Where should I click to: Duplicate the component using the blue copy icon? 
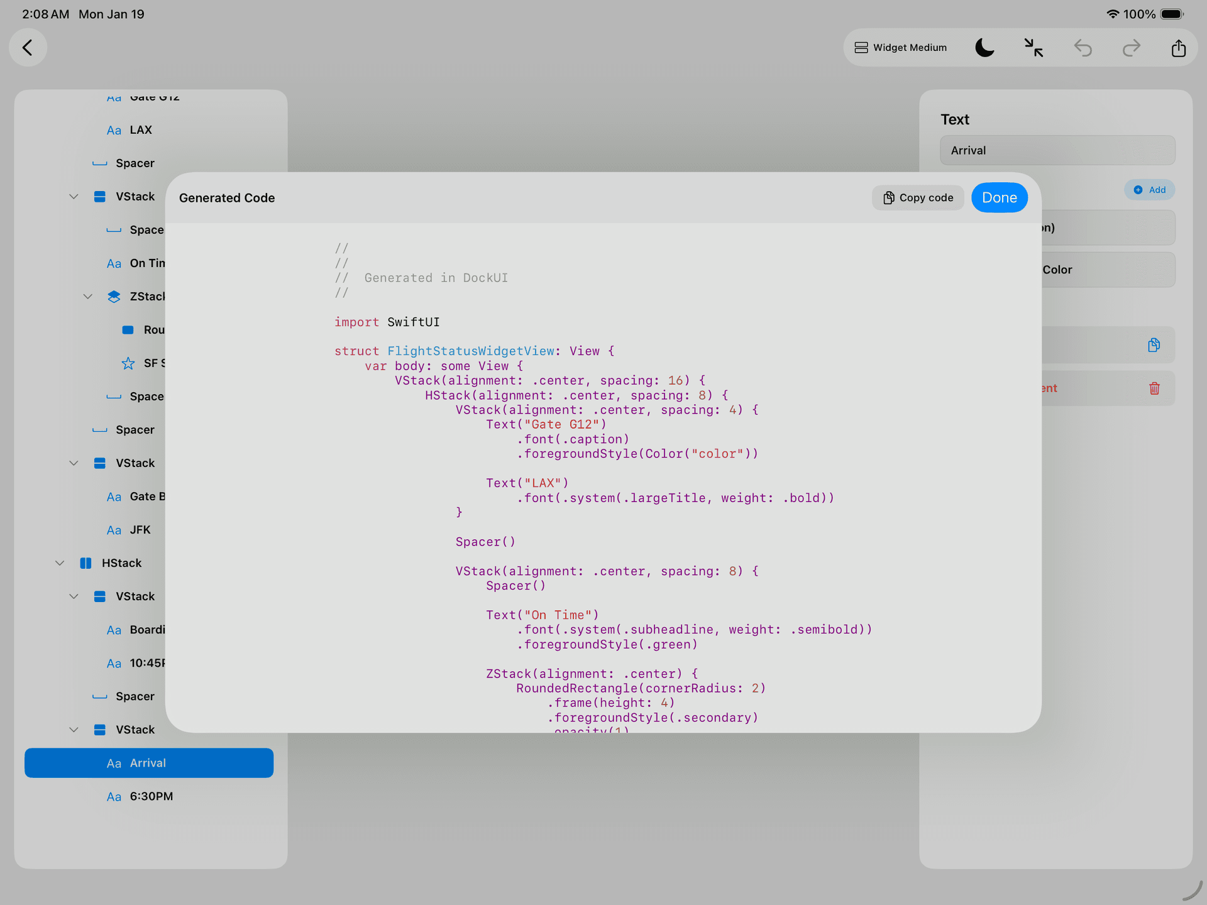point(1154,344)
